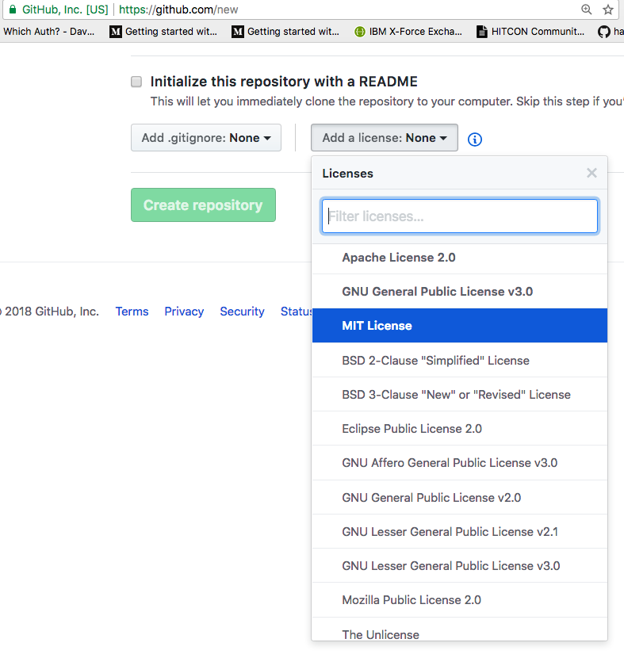This screenshot has height=658, width=624.
Task: Choose GNU Affero General Public License v3.0
Action: pyautogui.click(x=460, y=463)
